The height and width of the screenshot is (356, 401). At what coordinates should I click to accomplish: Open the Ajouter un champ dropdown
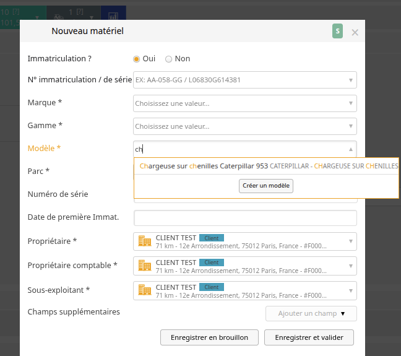[x=311, y=313]
